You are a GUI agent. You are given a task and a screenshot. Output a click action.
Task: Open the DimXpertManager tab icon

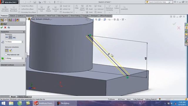pos(14,20)
